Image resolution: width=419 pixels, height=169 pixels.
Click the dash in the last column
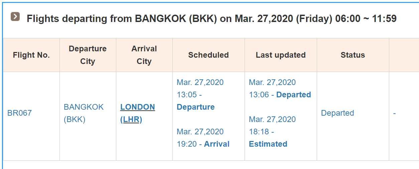[394, 113]
